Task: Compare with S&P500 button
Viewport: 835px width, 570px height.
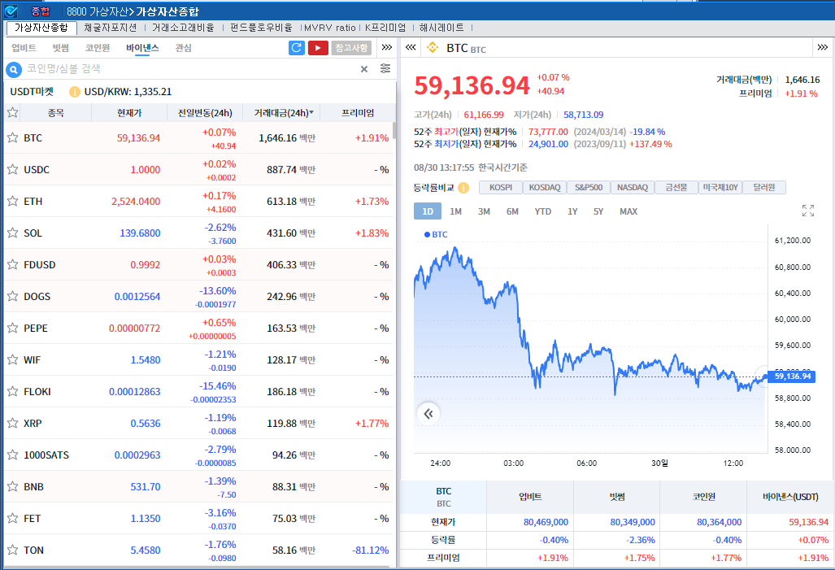Action: coord(589,188)
